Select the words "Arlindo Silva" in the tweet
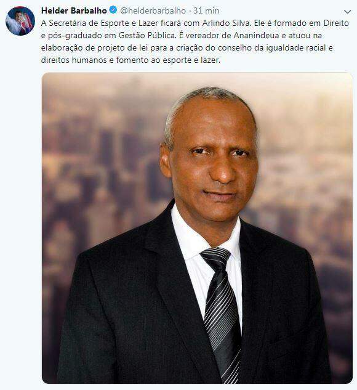The image size is (357, 390). (x=227, y=23)
